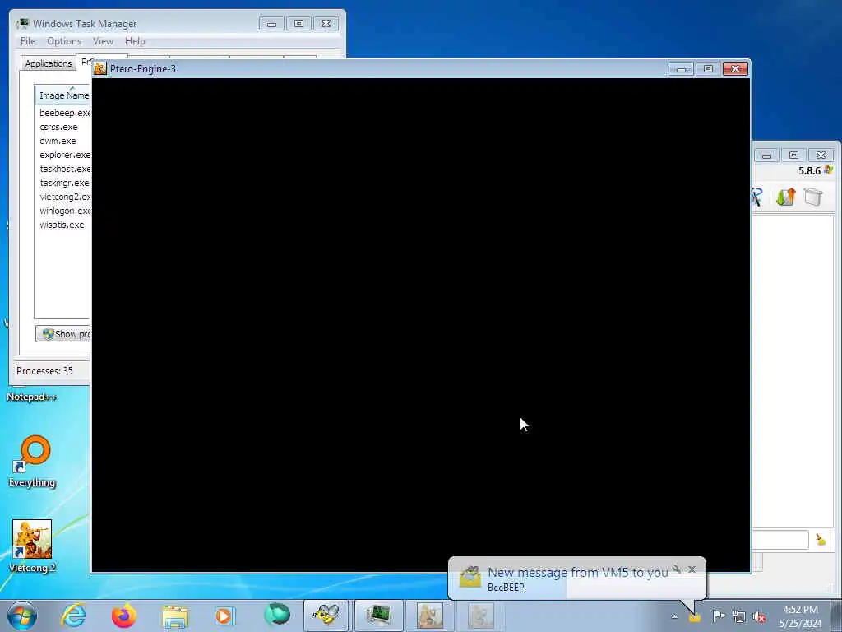The image size is (842, 632).
Task: Click the green upload arrow icon in BeeBEEP
Action: [785, 197]
